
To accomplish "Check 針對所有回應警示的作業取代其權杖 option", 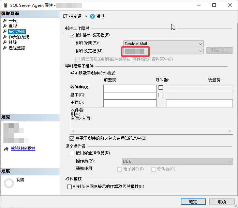I will point(70,187).
